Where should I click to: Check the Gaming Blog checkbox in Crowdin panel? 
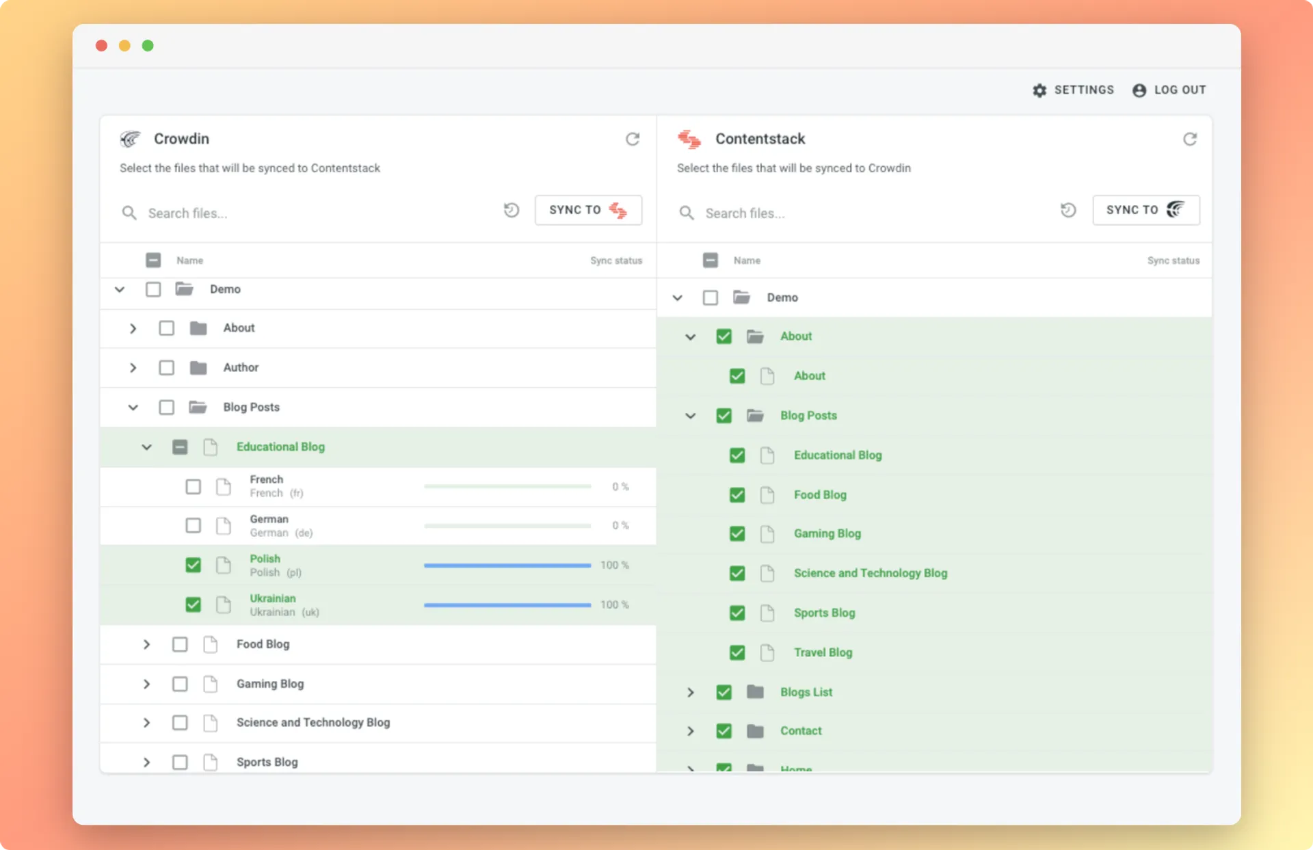tap(180, 684)
